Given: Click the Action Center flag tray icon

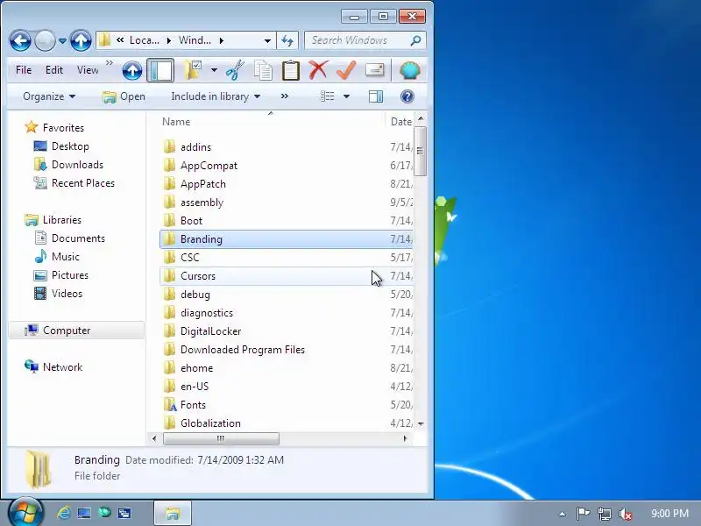Looking at the screenshot, I should [x=583, y=514].
